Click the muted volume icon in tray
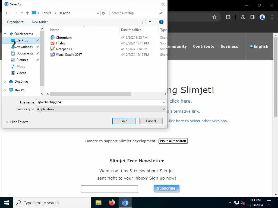The image size is (278, 208). (x=243, y=203)
